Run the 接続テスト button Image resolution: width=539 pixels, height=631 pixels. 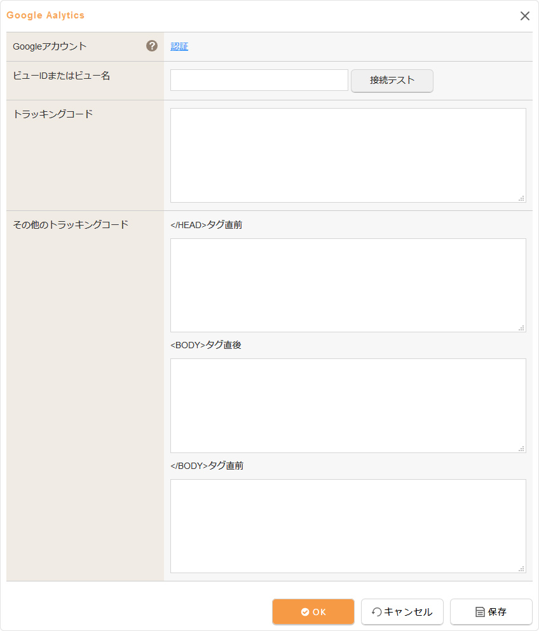392,81
